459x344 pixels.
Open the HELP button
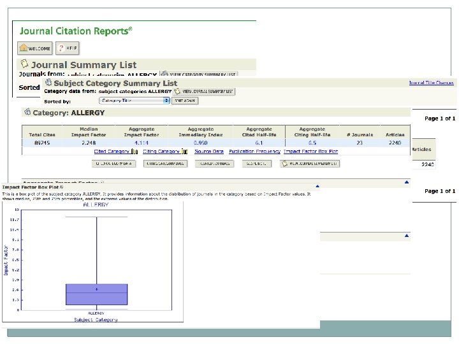coord(68,48)
